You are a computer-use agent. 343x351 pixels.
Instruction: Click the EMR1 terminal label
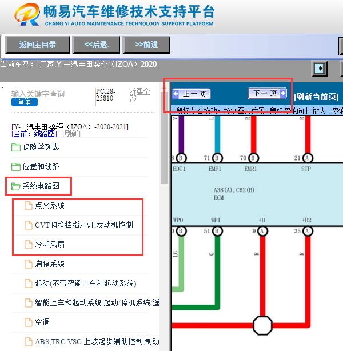click(251, 169)
